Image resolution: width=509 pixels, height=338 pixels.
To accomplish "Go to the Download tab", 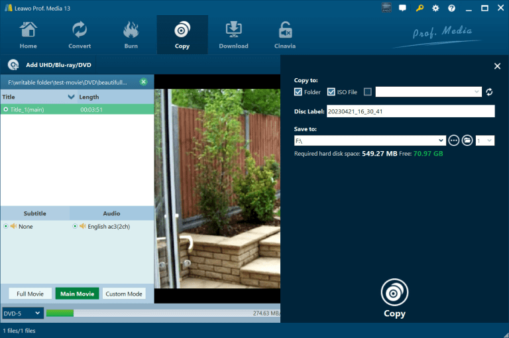I will [233, 34].
